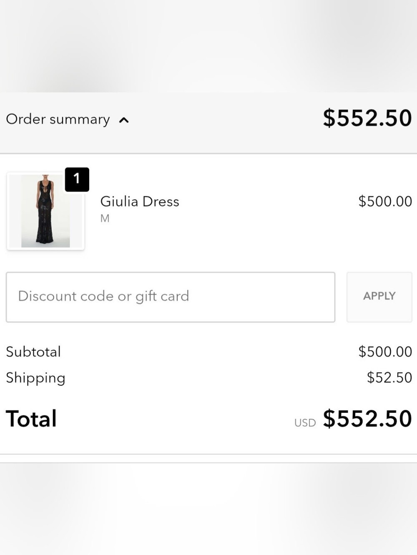Open the Giulia Dress thumbnail image
Screen dimensions: 417x555
click(x=45, y=211)
